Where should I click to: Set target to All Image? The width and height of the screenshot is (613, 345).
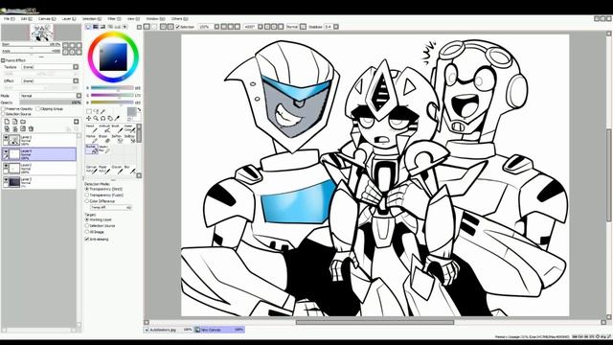[x=87, y=232]
